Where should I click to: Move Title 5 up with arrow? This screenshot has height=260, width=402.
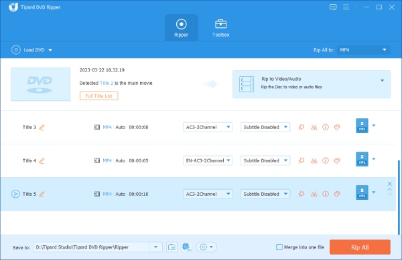pyautogui.click(x=389, y=189)
